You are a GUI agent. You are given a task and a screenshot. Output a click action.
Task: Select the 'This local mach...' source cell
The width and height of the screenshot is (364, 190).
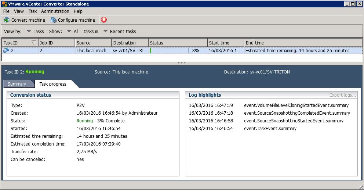point(93,50)
